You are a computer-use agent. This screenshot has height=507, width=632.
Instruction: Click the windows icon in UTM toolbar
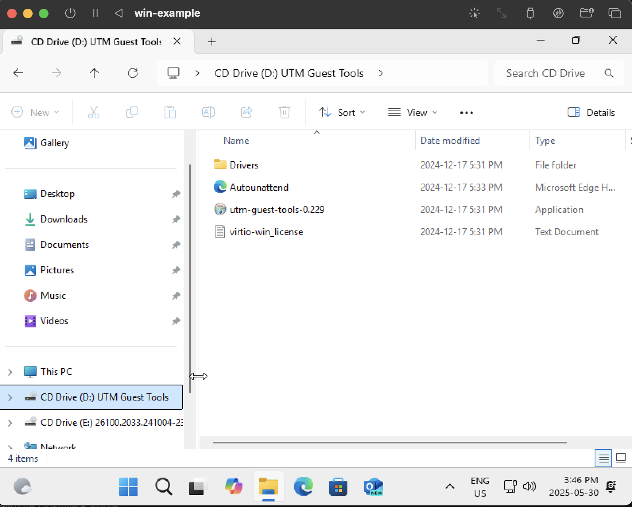click(615, 13)
